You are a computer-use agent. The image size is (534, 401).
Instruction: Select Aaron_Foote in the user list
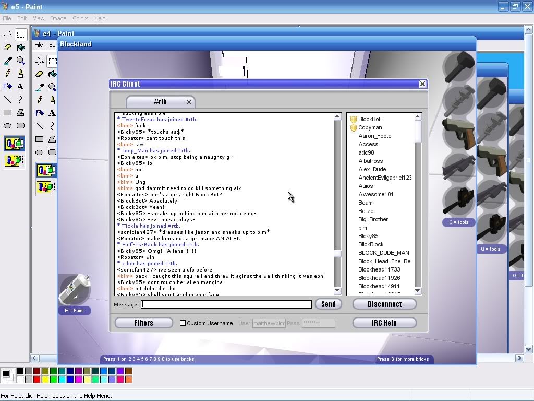tap(374, 136)
